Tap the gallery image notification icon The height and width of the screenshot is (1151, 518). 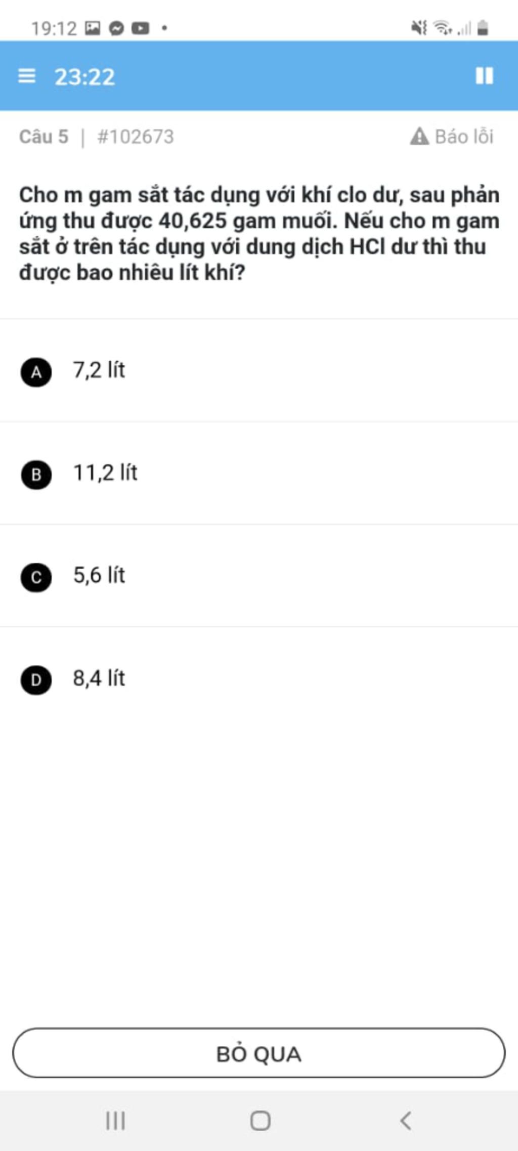(93, 28)
